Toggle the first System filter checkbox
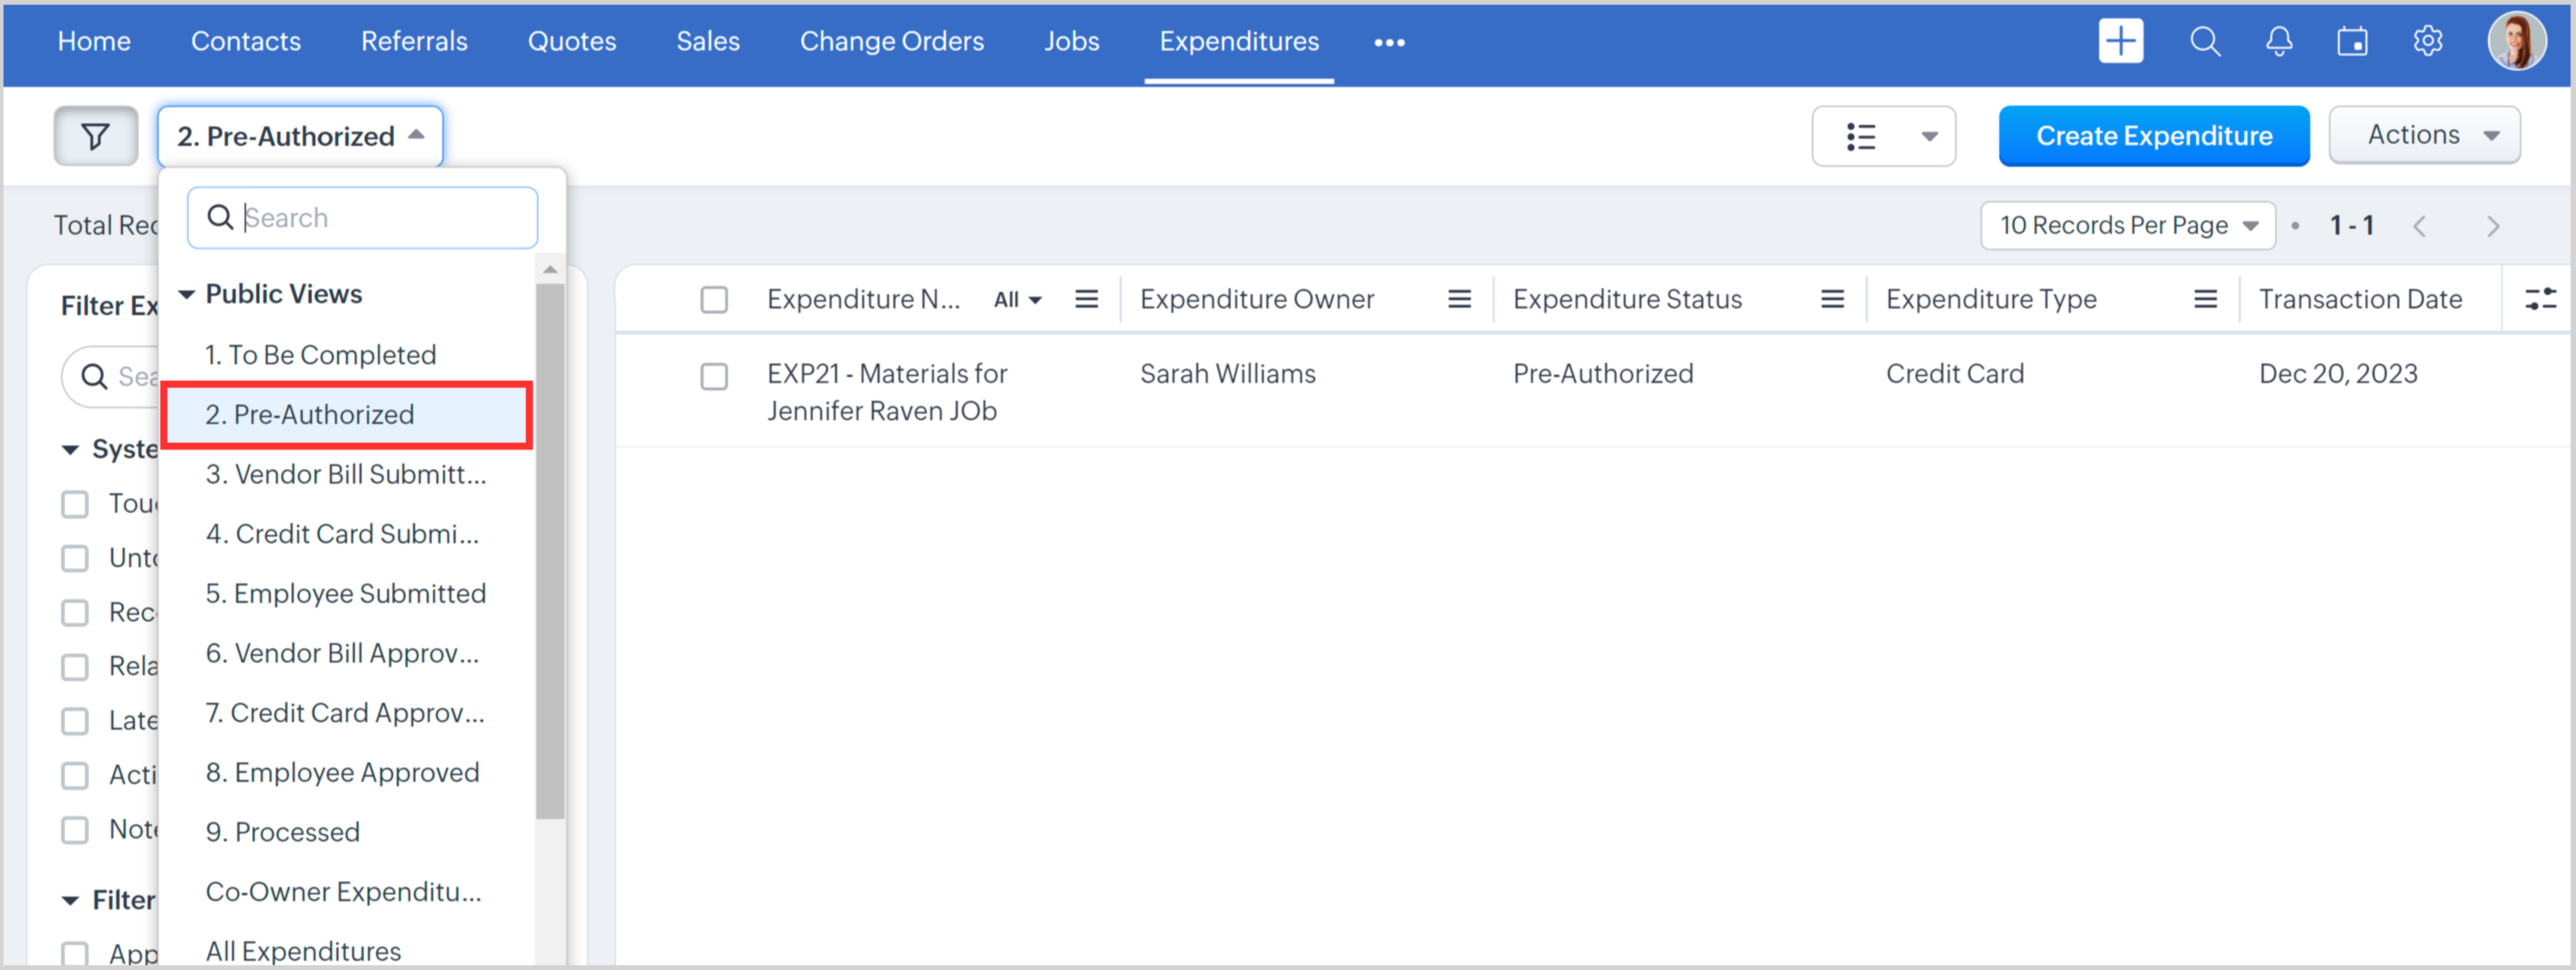This screenshot has width=2576, height=970. 75,503
